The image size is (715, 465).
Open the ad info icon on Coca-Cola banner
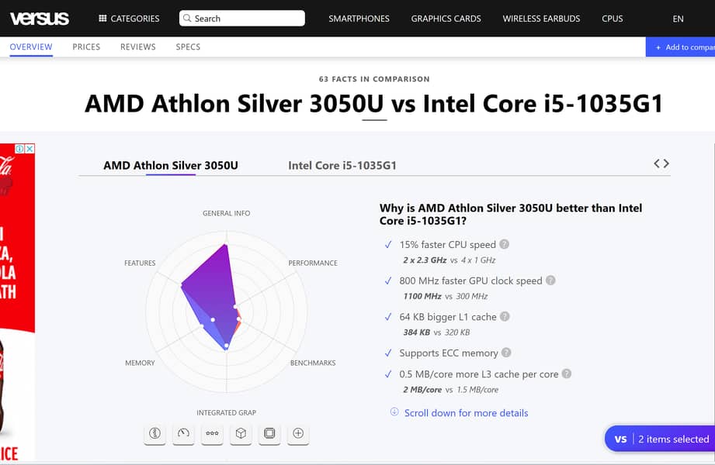coord(20,149)
